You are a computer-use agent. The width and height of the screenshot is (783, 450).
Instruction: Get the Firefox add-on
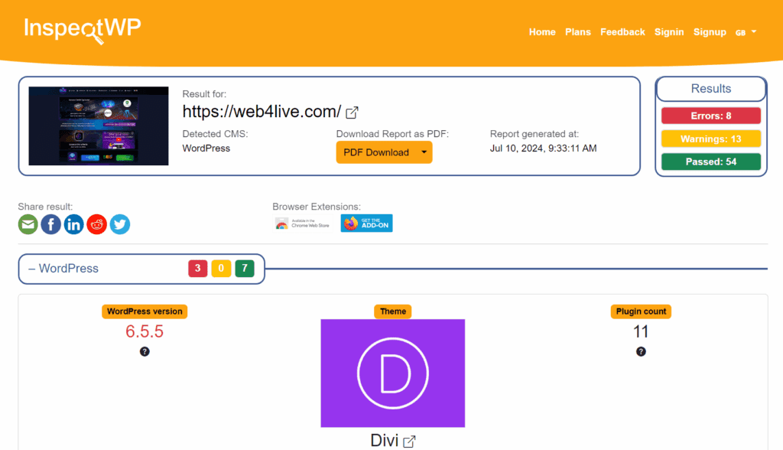(366, 223)
